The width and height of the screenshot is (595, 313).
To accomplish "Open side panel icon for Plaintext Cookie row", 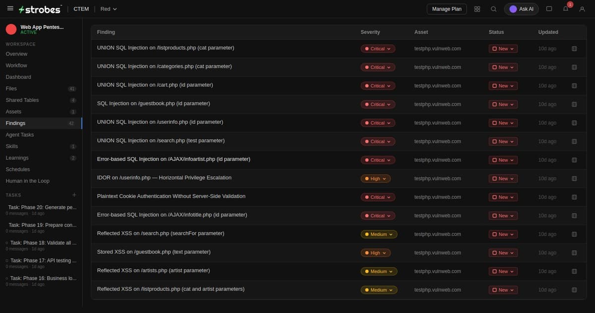I will pyautogui.click(x=574, y=197).
